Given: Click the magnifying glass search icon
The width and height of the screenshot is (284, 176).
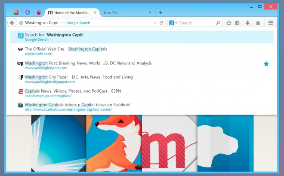Looking at the screenshot, I should 218,23.
